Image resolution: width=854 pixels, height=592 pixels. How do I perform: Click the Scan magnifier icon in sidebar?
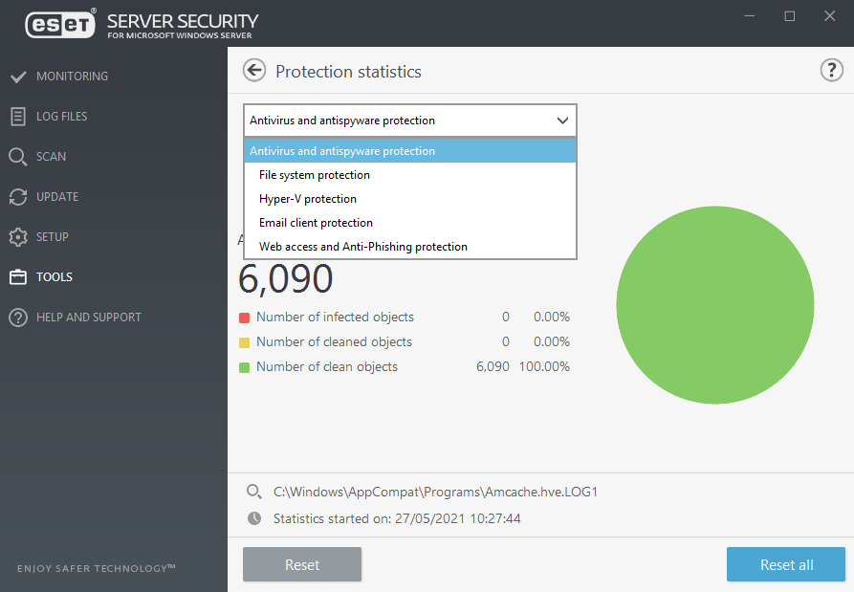click(18, 157)
